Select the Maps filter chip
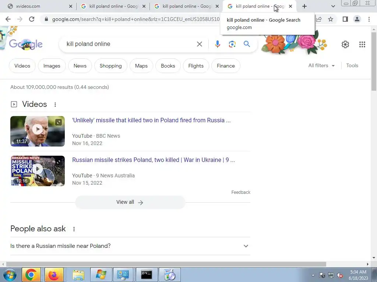The image size is (377, 282). pyautogui.click(x=141, y=66)
